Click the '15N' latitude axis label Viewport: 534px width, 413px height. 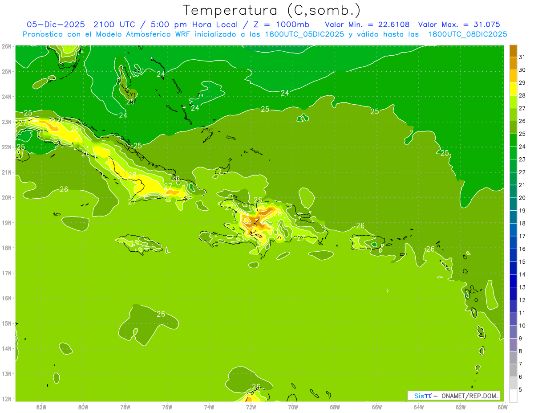(6, 323)
